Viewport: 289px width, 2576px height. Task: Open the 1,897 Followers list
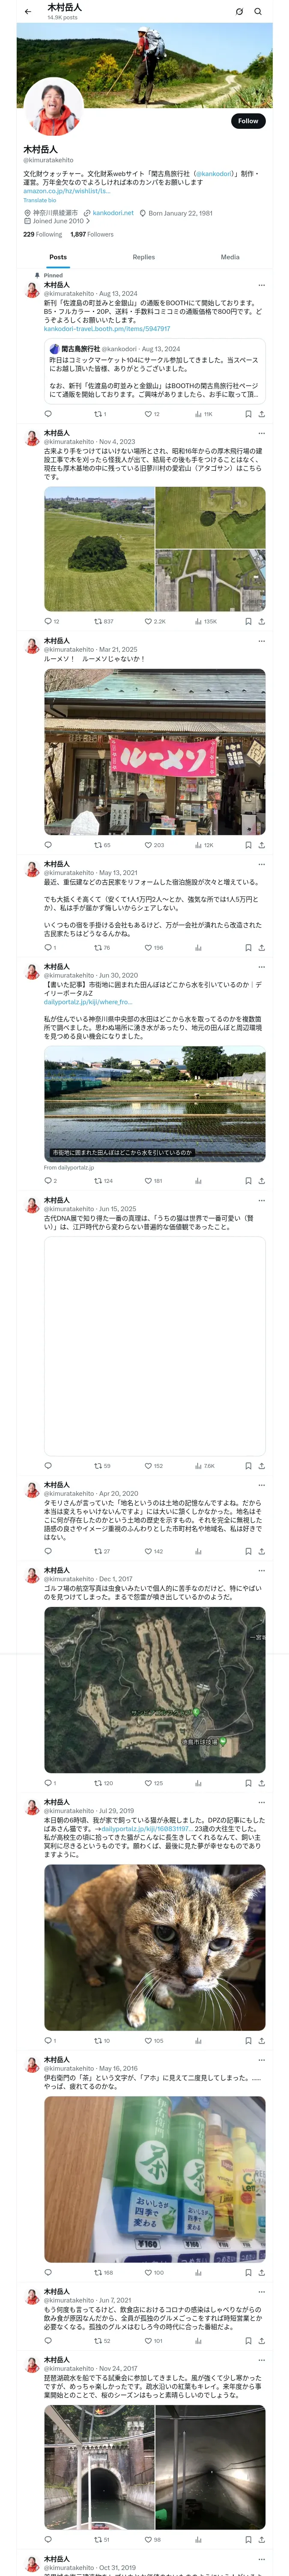(92, 235)
